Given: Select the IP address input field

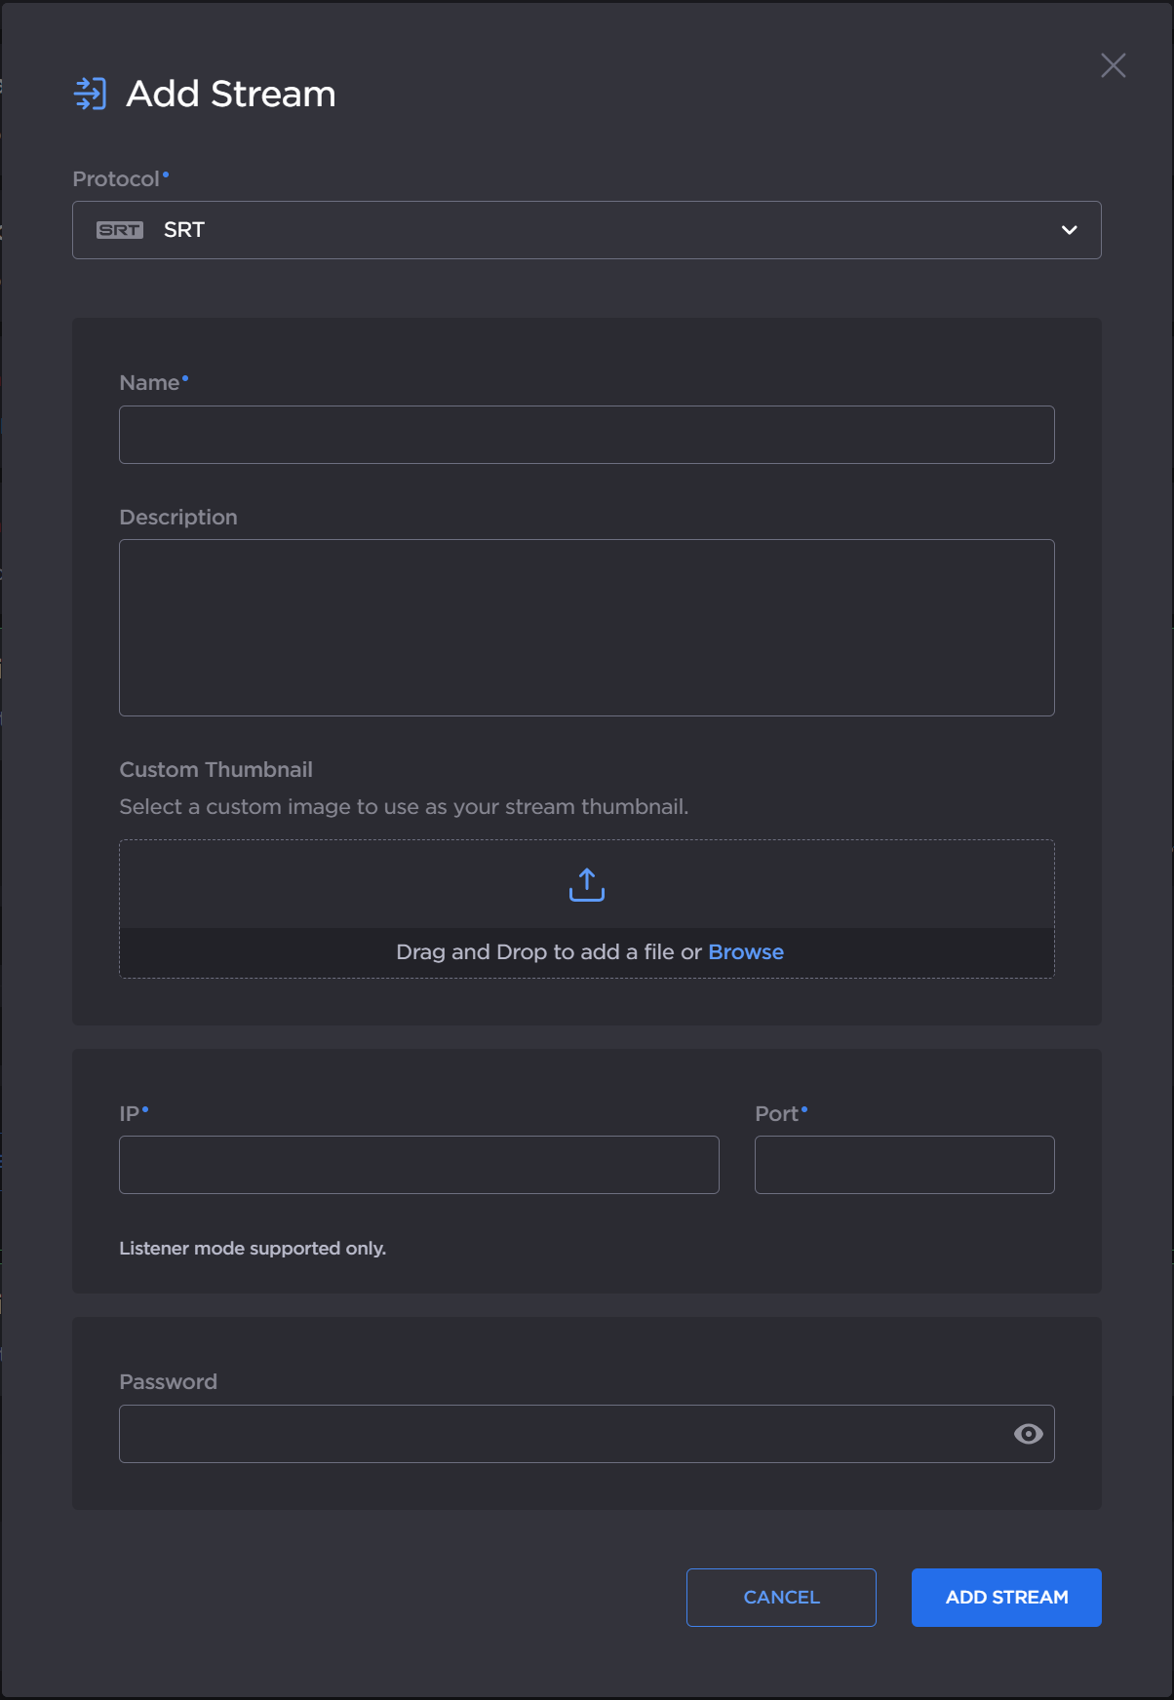Looking at the screenshot, I should [418, 1165].
